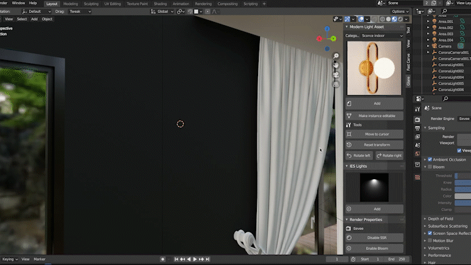Click Make instance editable button
The width and height of the screenshot is (471, 265).
coord(374,116)
